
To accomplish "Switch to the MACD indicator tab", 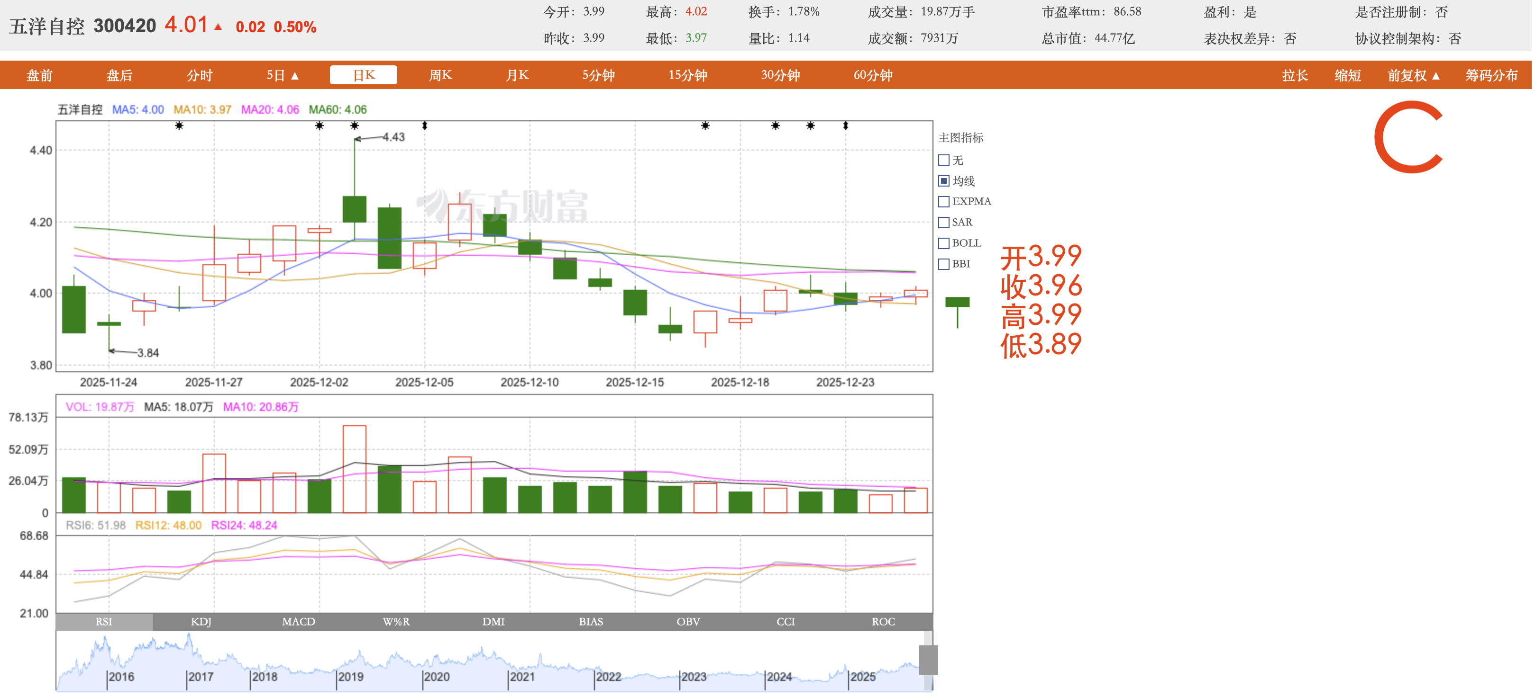I will pyautogui.click(x=298, y=621).
